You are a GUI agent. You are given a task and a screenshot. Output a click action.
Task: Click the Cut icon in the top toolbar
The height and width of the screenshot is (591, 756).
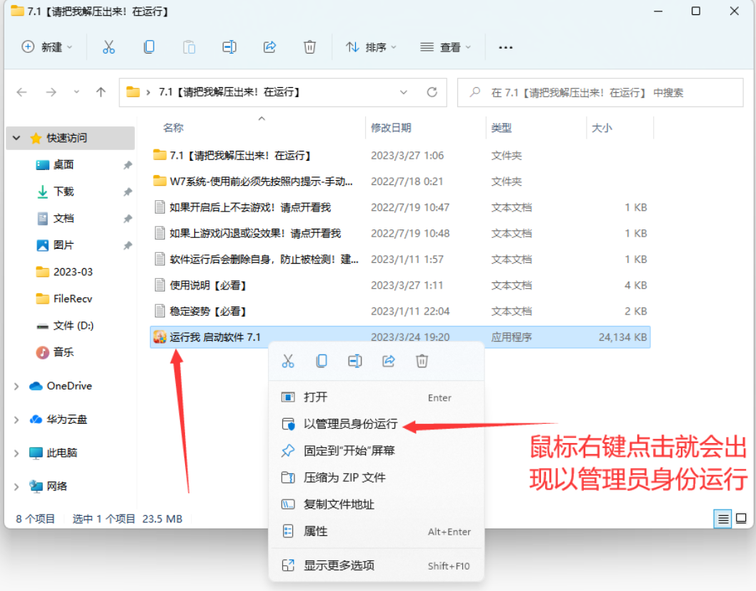click(109, 47)
